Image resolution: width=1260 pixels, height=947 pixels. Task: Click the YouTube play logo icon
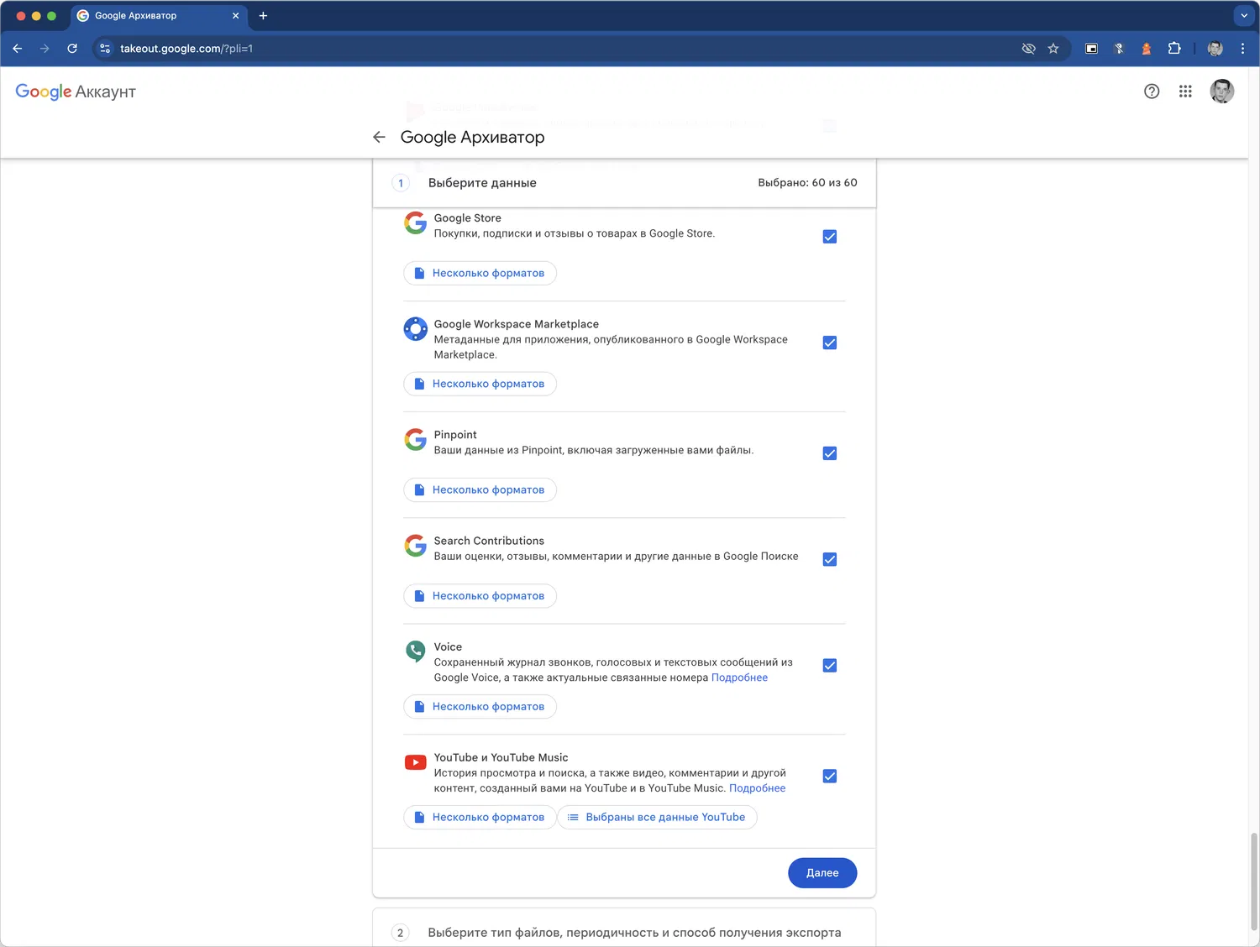point(416,762)
